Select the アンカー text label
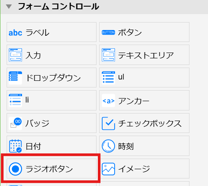Image resolution: width=208 pixels, height=186 pixels. tap(134, 101)
